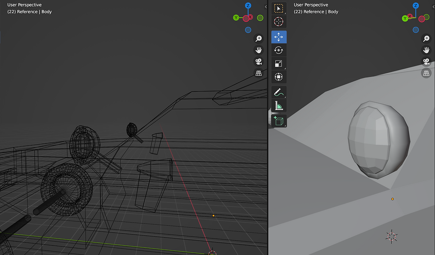This screenshot has width=435, height=255.
Task: Activate the Transform tool
Action: [279, 77]
